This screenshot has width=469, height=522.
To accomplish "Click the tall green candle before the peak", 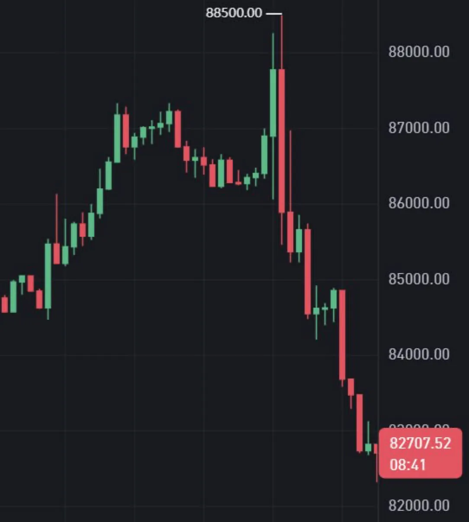I will click(273, 102).
